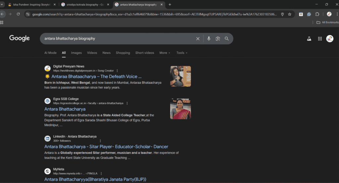The height and width of the screenshot is (183, 339).
Task: Click the 300+ followers text
Action: coord(62,141)
